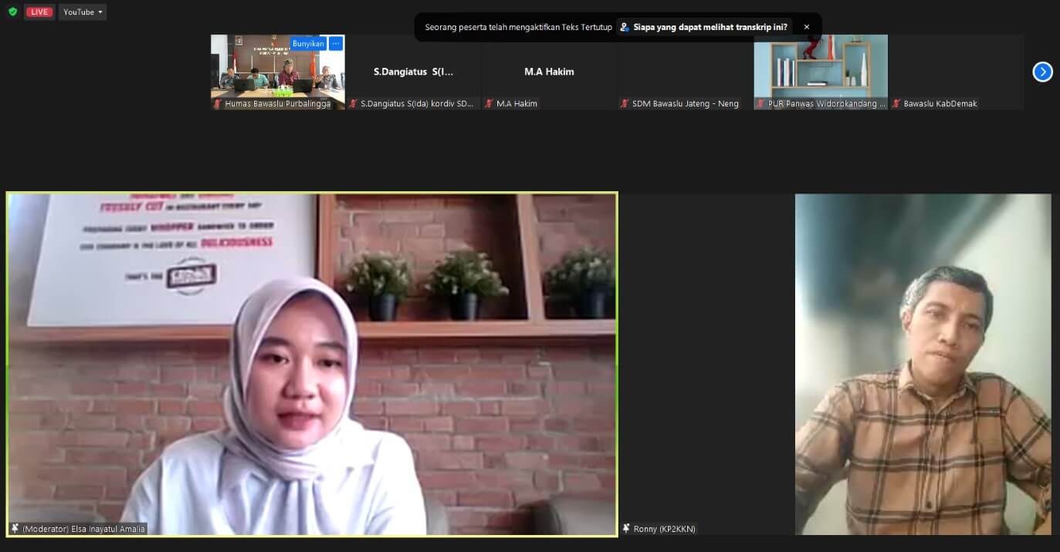
Task: Click the Bunyikan button on Humas Bawaslu tile
Action: [308, 44]
